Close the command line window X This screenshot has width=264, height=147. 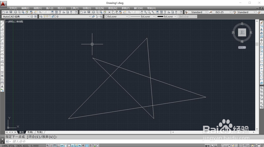2,139
